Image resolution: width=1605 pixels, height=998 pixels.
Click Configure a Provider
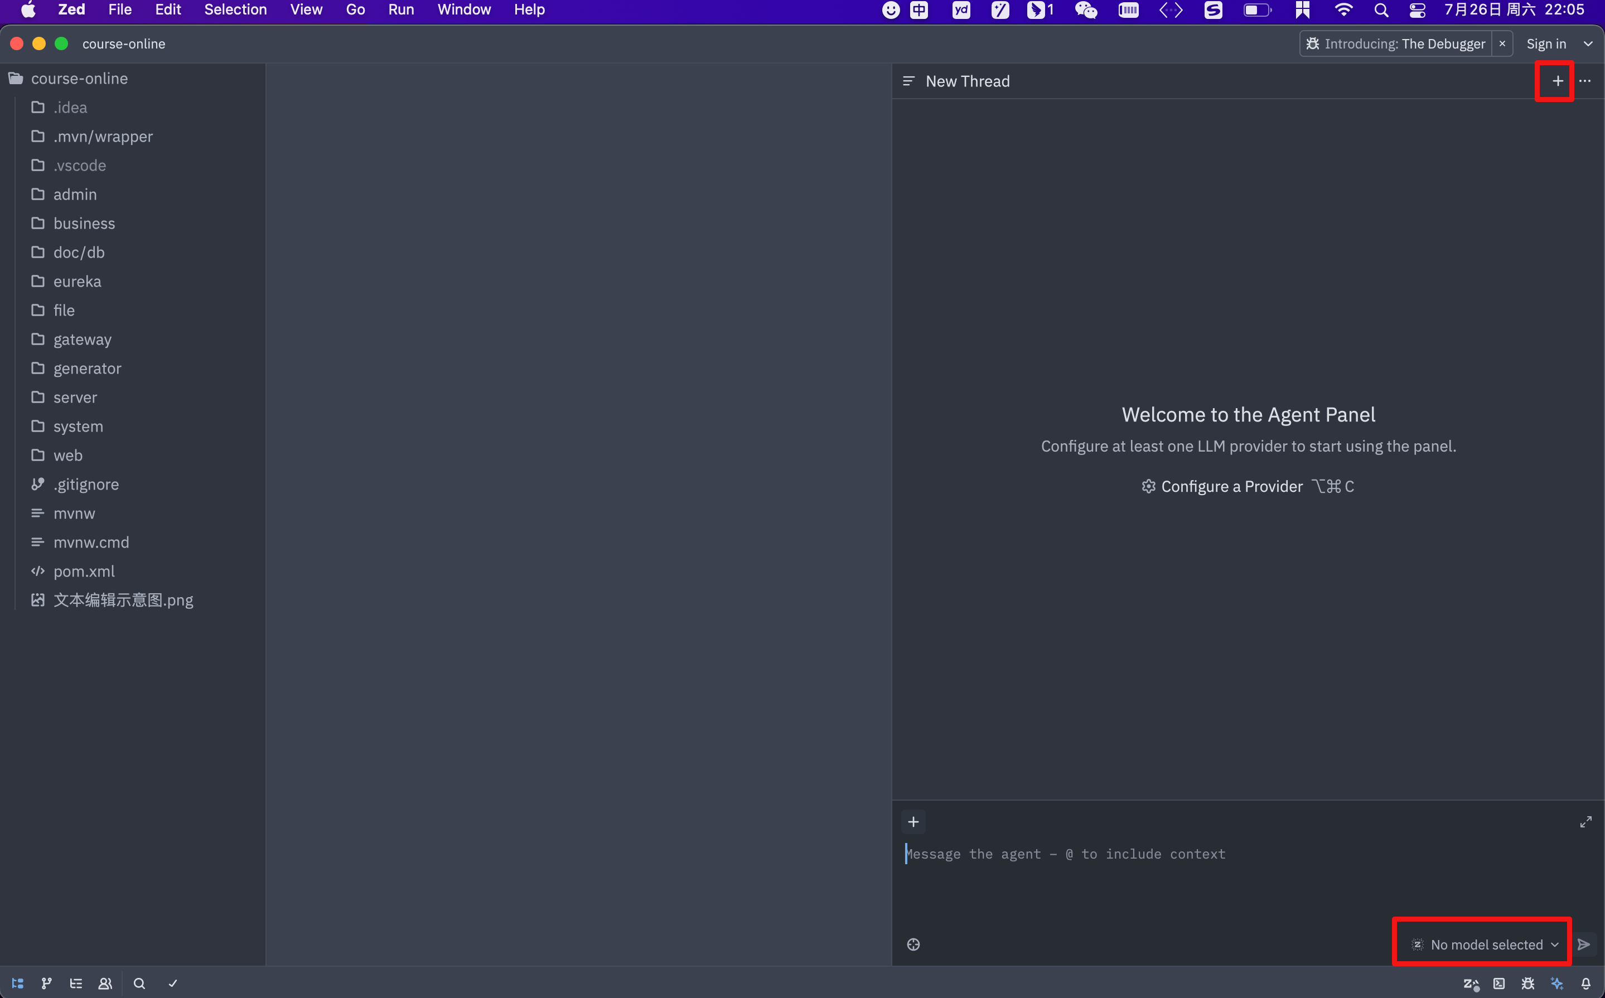(x=1231, y=487)
